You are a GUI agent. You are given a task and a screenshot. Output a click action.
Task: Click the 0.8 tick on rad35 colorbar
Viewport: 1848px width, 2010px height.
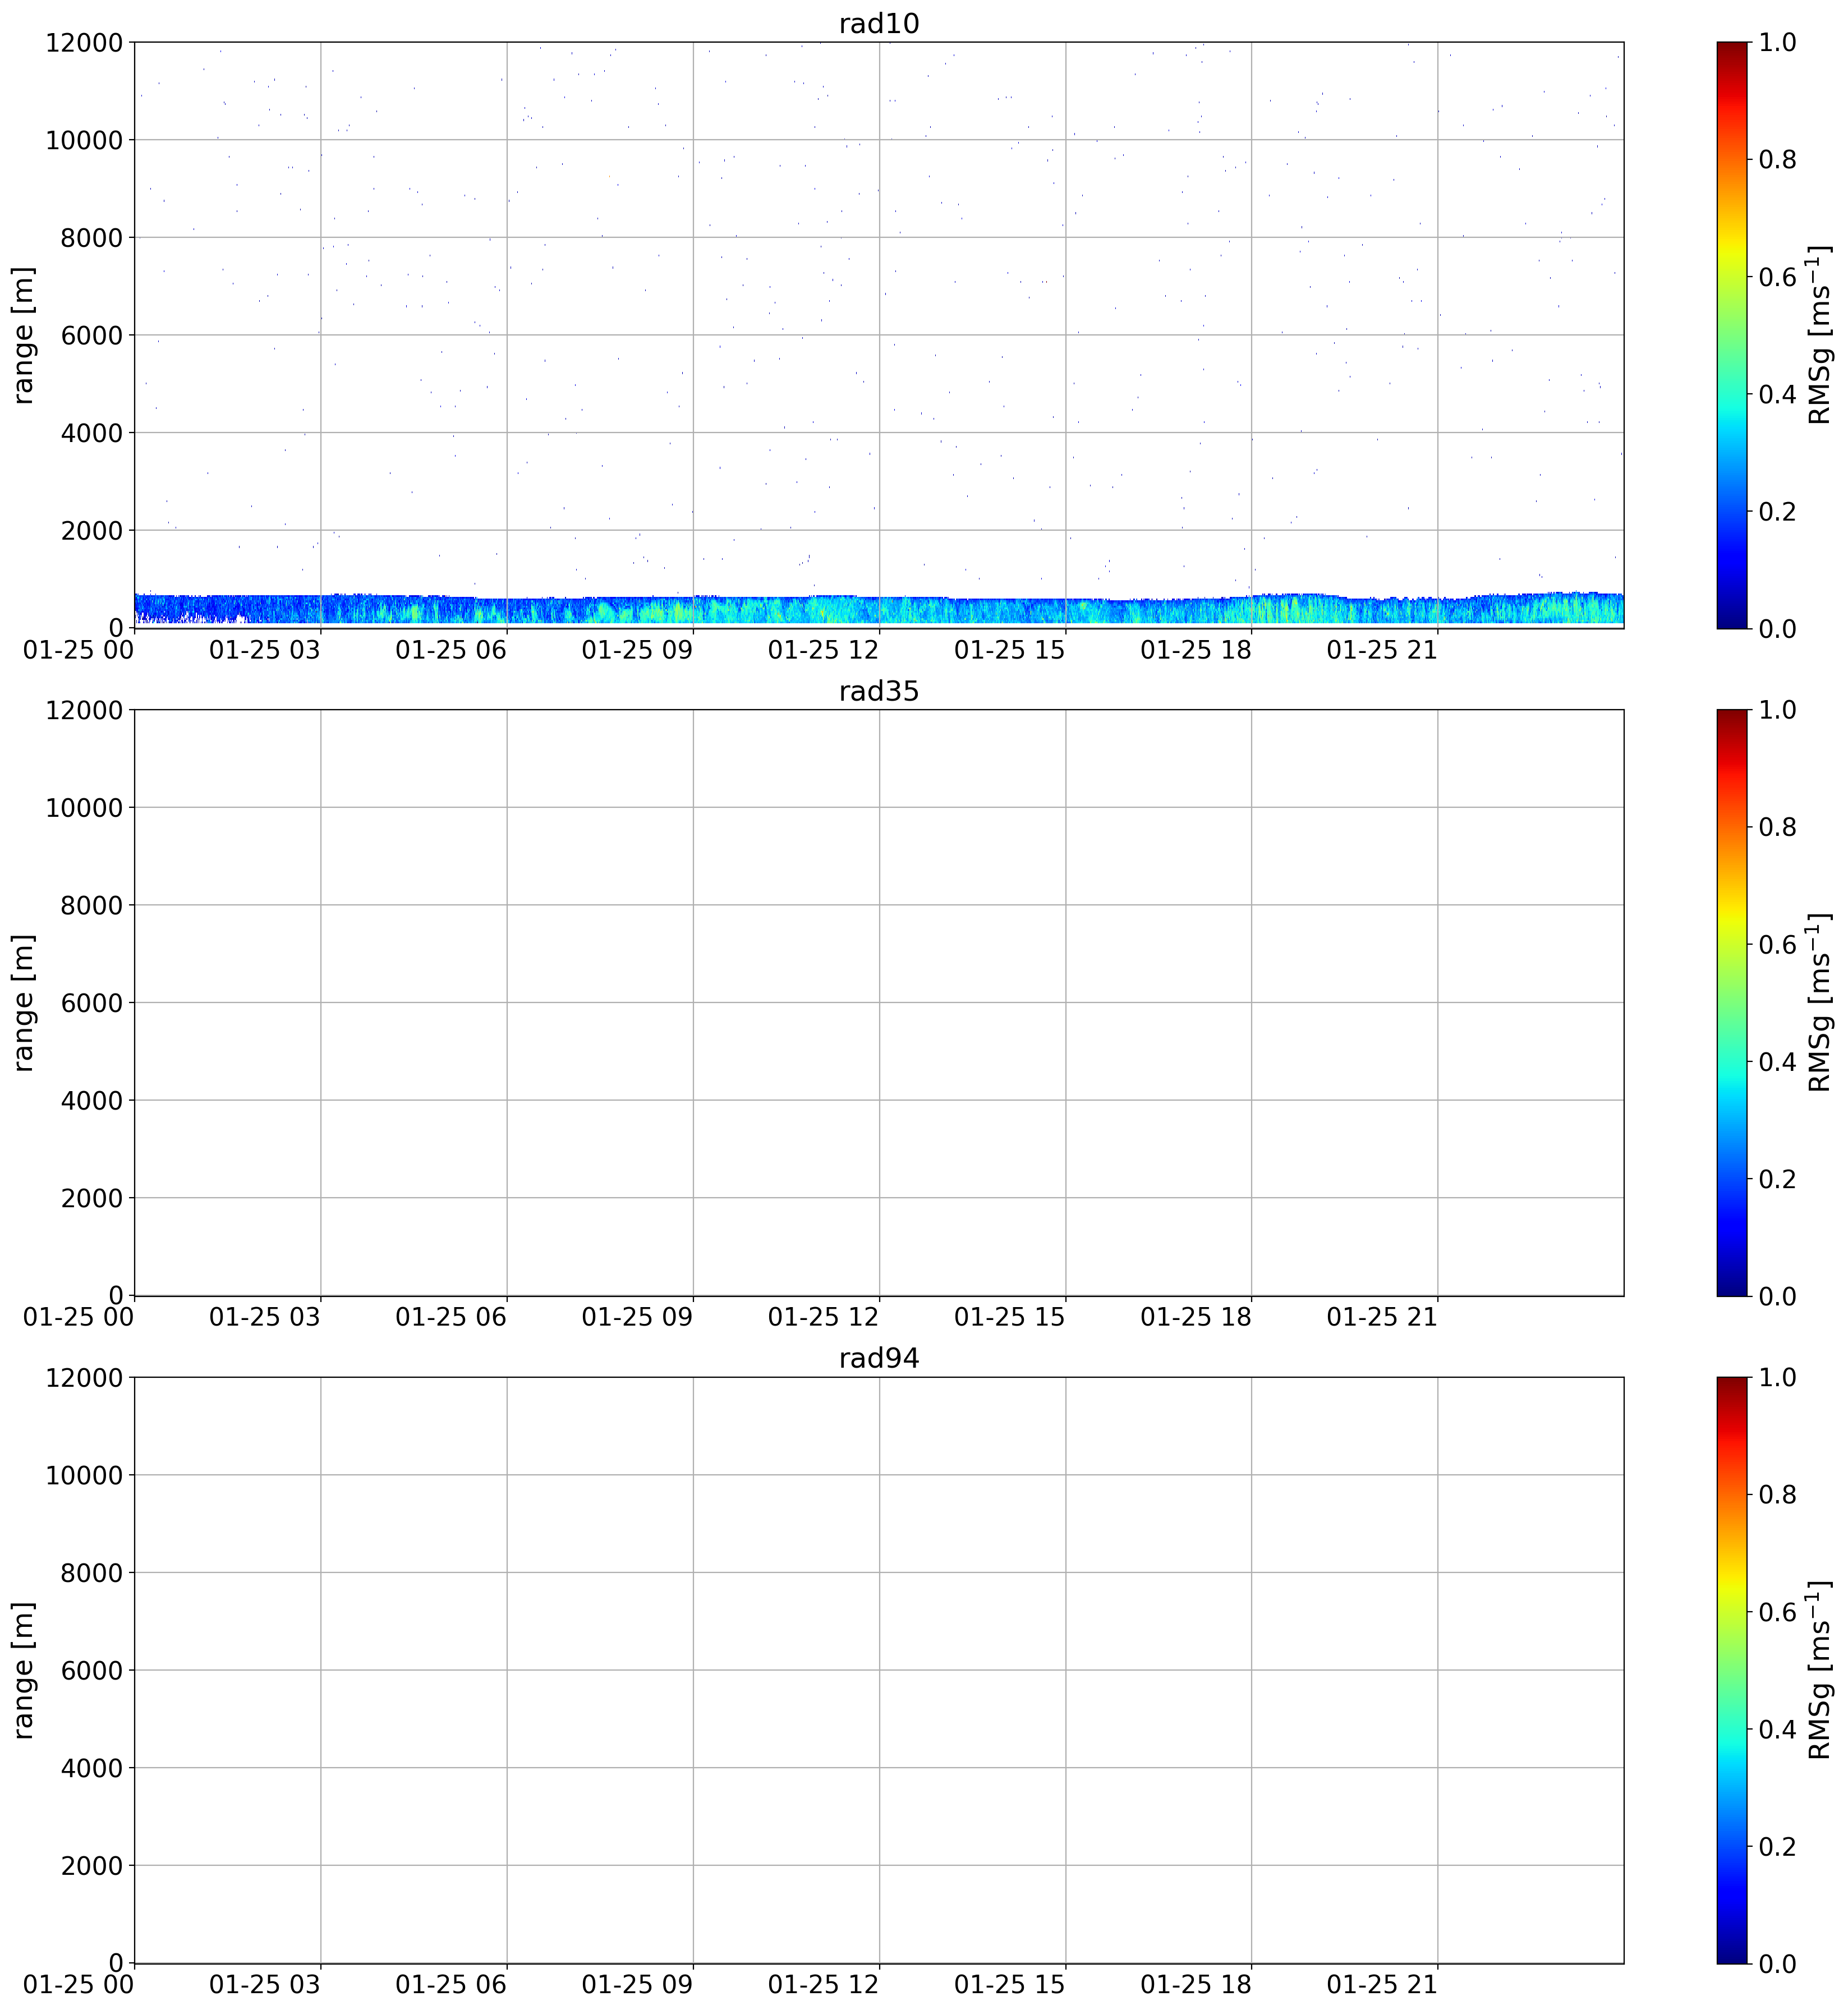[1778, 827]
